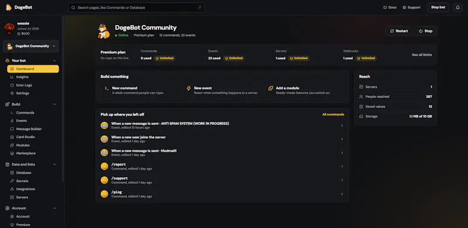Click the Stop button next to Restart
Viewport: 468px width, 228px height.
coord(426,31)
